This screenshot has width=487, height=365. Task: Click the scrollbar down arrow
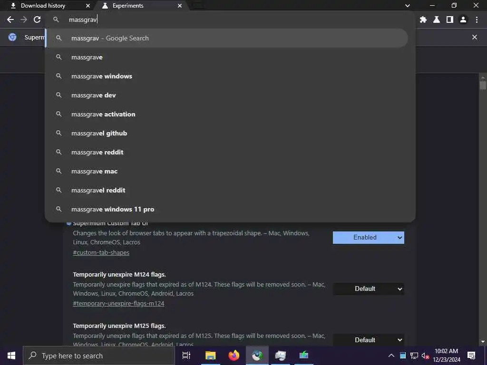pos(483,342)
